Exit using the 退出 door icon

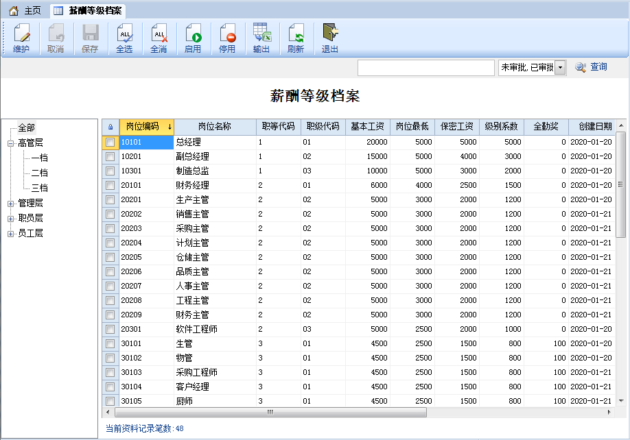point(330,38)
